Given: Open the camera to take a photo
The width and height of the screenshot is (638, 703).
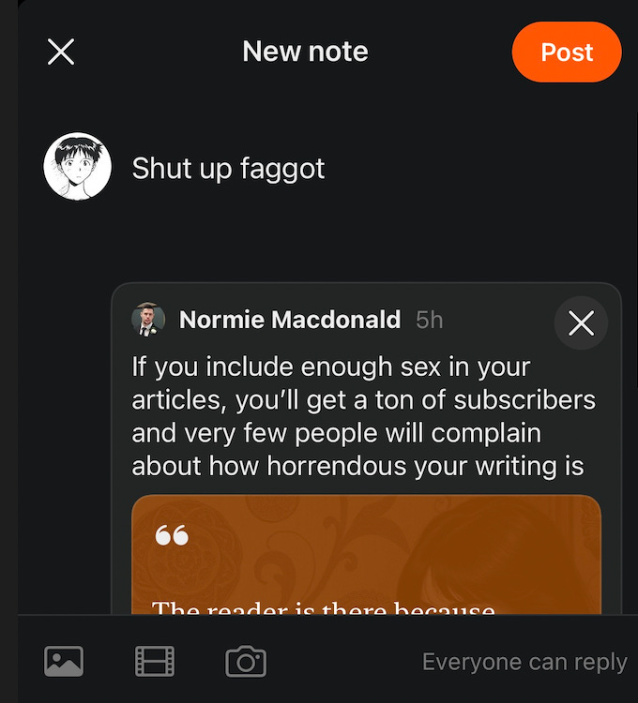Looking at the screenshot, I should click(x=246, y=662).
